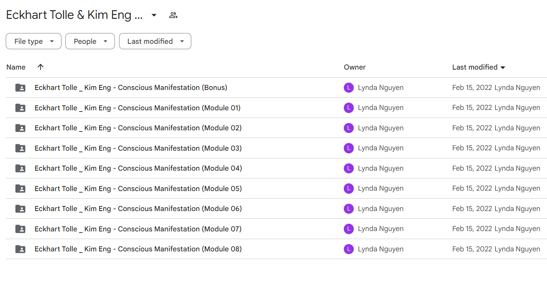Click the shared folder icon for Module 04
Image resolution: width=547 pixels, height=281 pixels.
coord(20,168)
